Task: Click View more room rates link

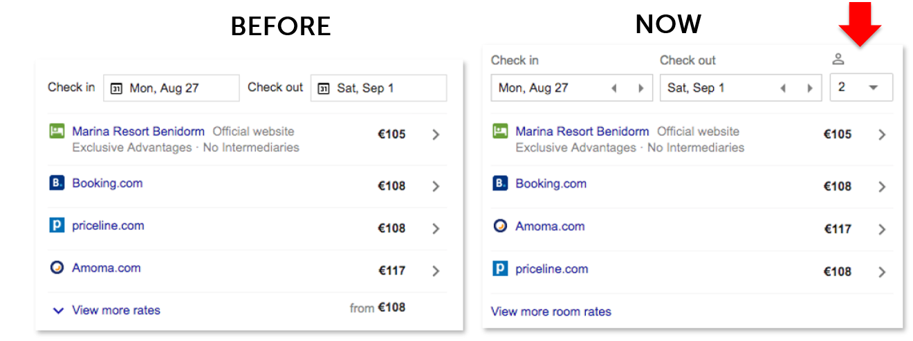Action: pyautogui.click(x=551, y=311)
